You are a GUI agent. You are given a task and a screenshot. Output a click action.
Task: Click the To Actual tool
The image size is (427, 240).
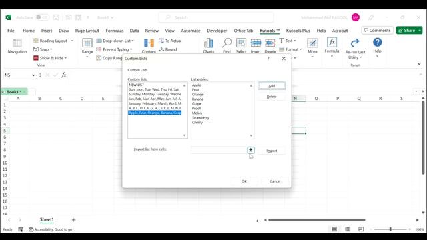(x=170, y=41)
